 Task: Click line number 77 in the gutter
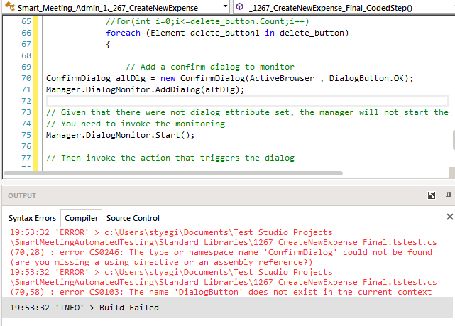[x=27, y=158]
